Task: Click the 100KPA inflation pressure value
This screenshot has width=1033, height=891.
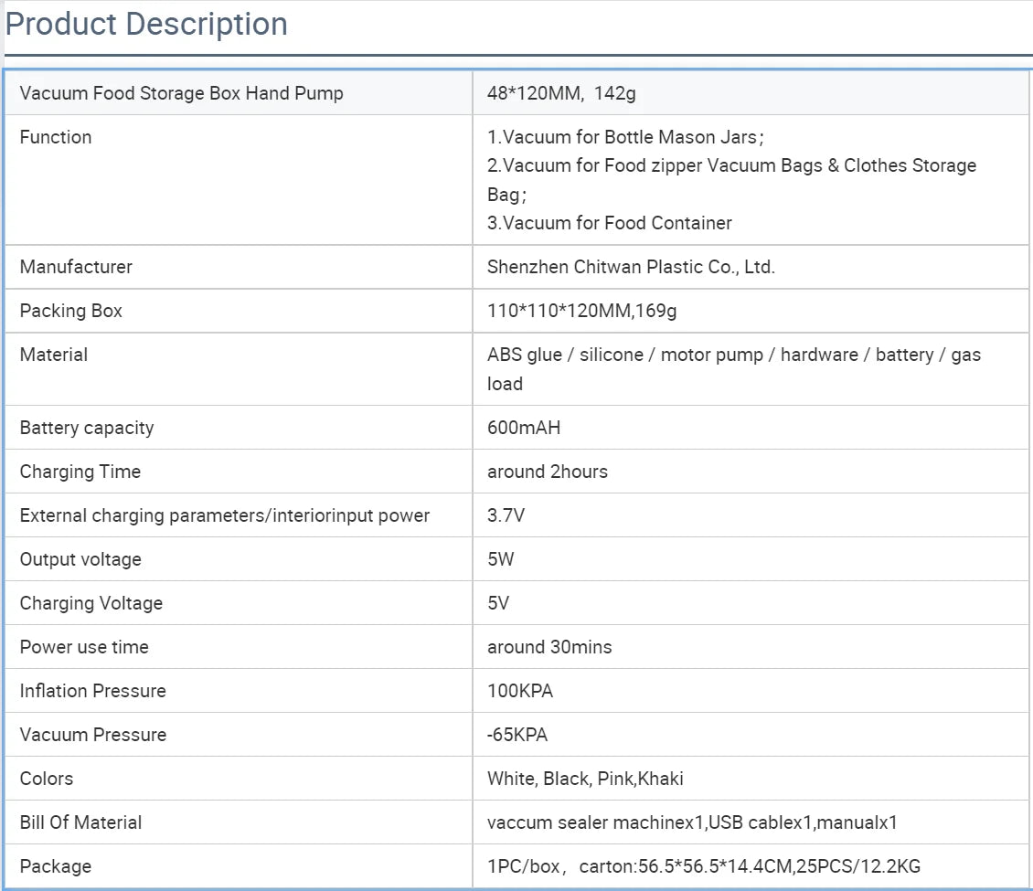Action: tap(520, 691)
